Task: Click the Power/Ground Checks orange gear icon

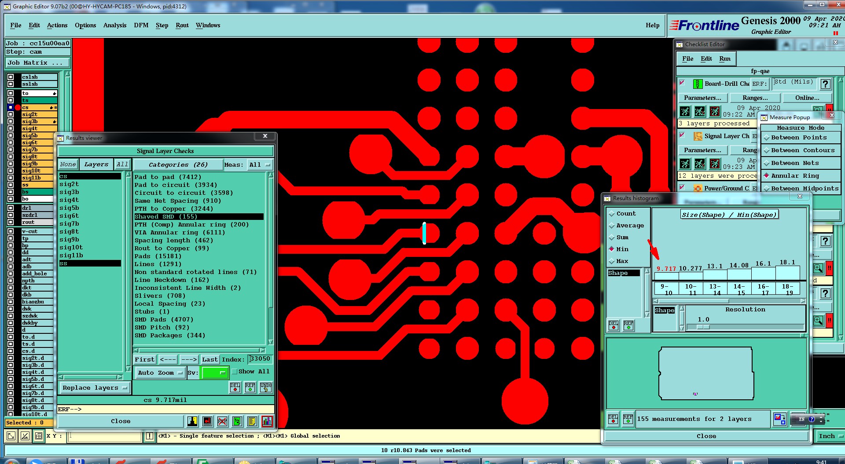Action: coord(698,188)
